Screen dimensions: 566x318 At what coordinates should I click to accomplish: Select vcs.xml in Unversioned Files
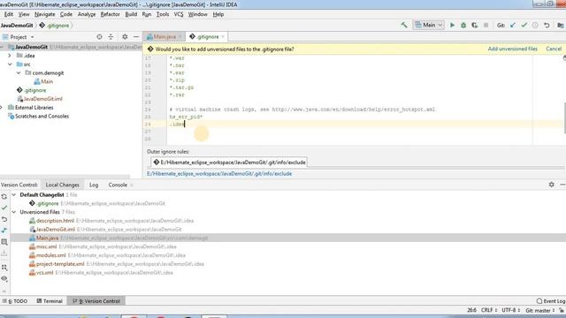pos(42,273)
